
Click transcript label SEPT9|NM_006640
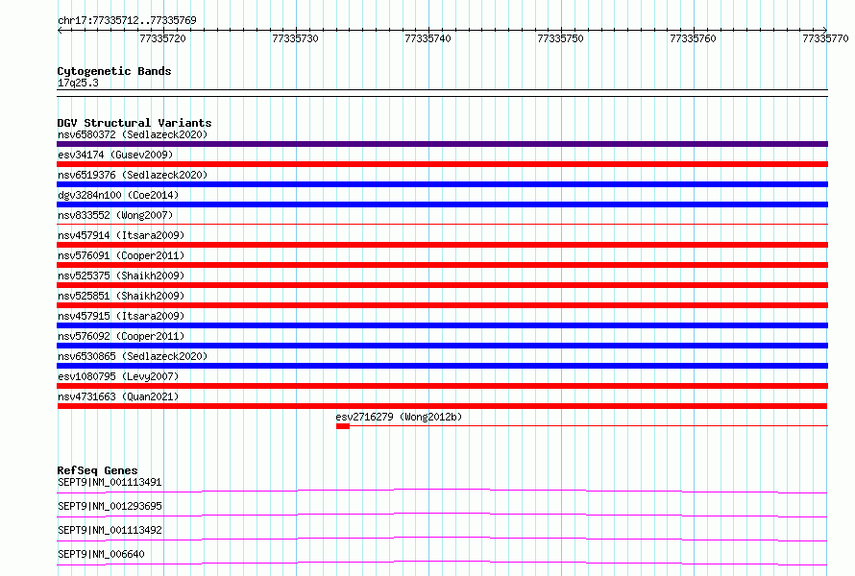(x=101, y=554)
